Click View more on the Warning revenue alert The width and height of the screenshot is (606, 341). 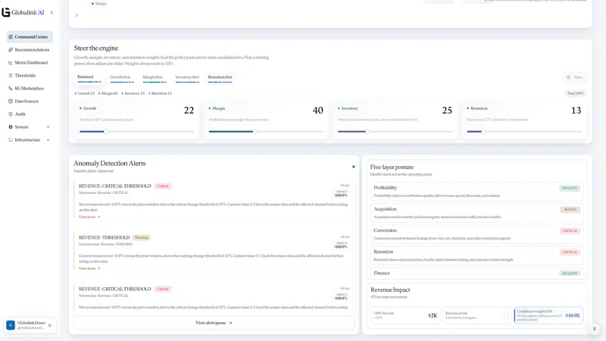point(89,268)
